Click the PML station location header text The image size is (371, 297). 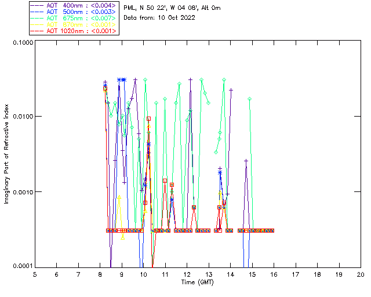172,8
